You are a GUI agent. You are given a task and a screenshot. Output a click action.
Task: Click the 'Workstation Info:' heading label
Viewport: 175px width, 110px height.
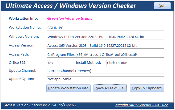(23, 19)
